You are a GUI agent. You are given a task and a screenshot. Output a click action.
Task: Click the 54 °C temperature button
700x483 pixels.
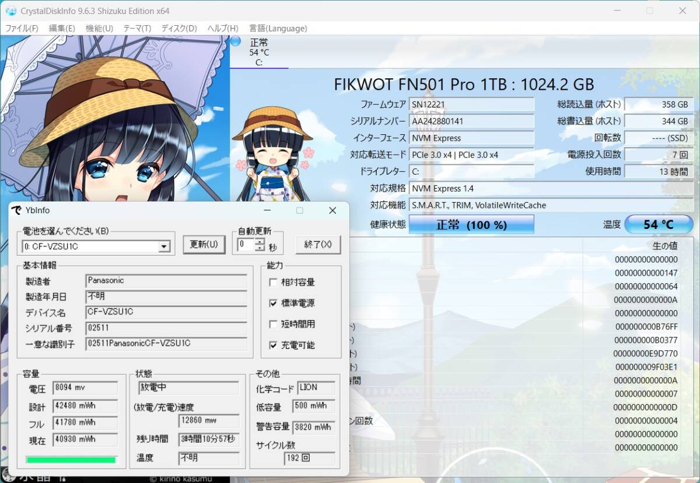[x=659, y=225]
